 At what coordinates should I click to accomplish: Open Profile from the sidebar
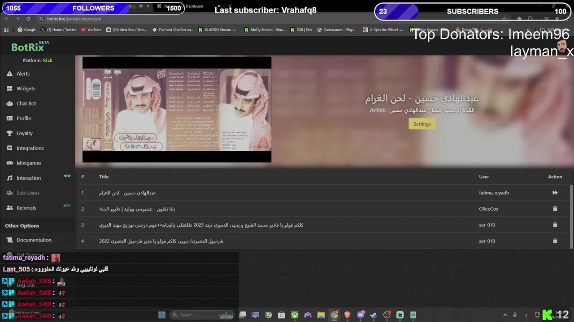coord(24,119)
